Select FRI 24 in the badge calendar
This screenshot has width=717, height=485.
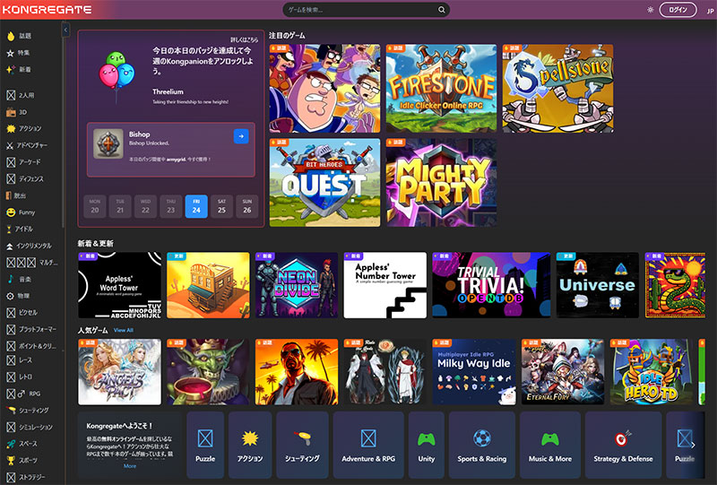click(196, 206)
